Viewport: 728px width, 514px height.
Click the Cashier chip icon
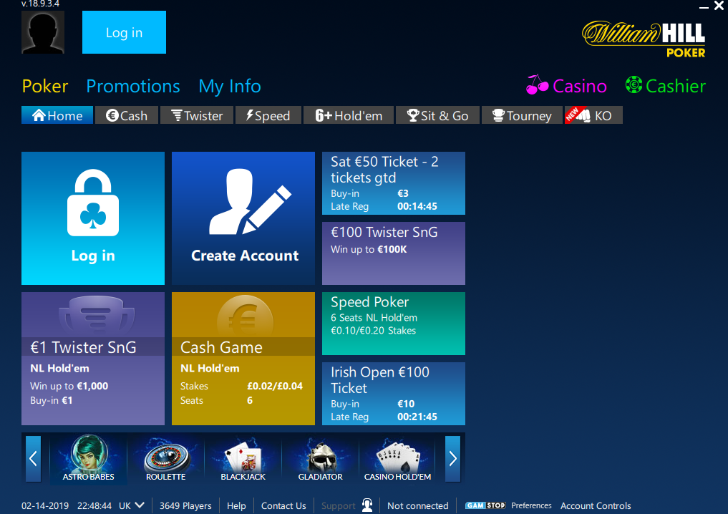coord(633,85)
